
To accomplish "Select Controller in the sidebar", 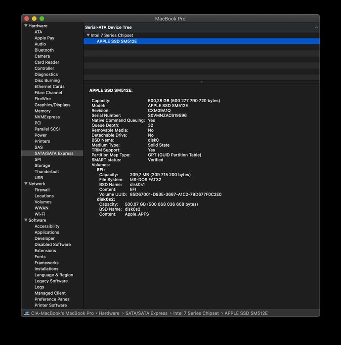I will tap(44, 69).
